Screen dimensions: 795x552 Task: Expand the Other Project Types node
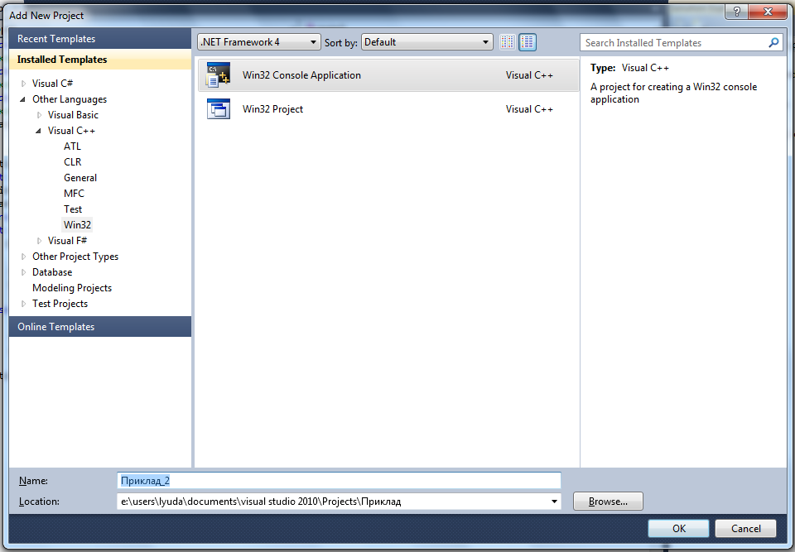tap(23, 257)
